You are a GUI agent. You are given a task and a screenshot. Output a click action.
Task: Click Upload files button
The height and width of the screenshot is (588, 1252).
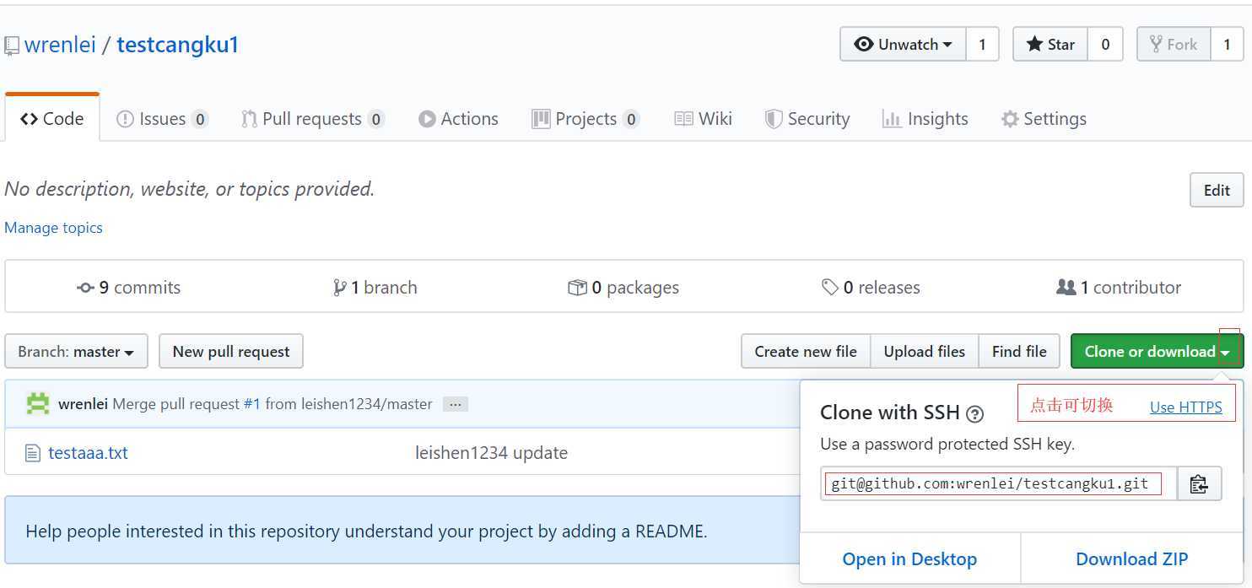point(925,352)
